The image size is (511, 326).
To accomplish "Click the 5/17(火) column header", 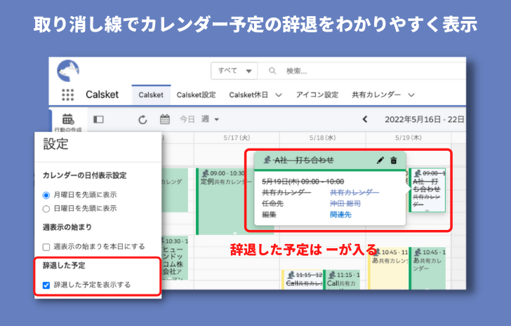I will point(237,137).
